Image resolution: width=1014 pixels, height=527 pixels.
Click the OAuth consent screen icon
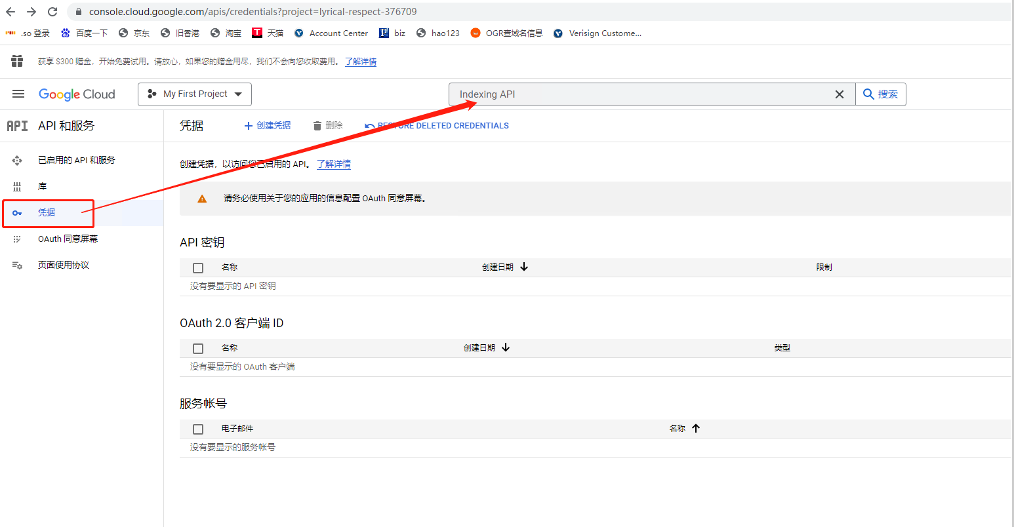17,239
